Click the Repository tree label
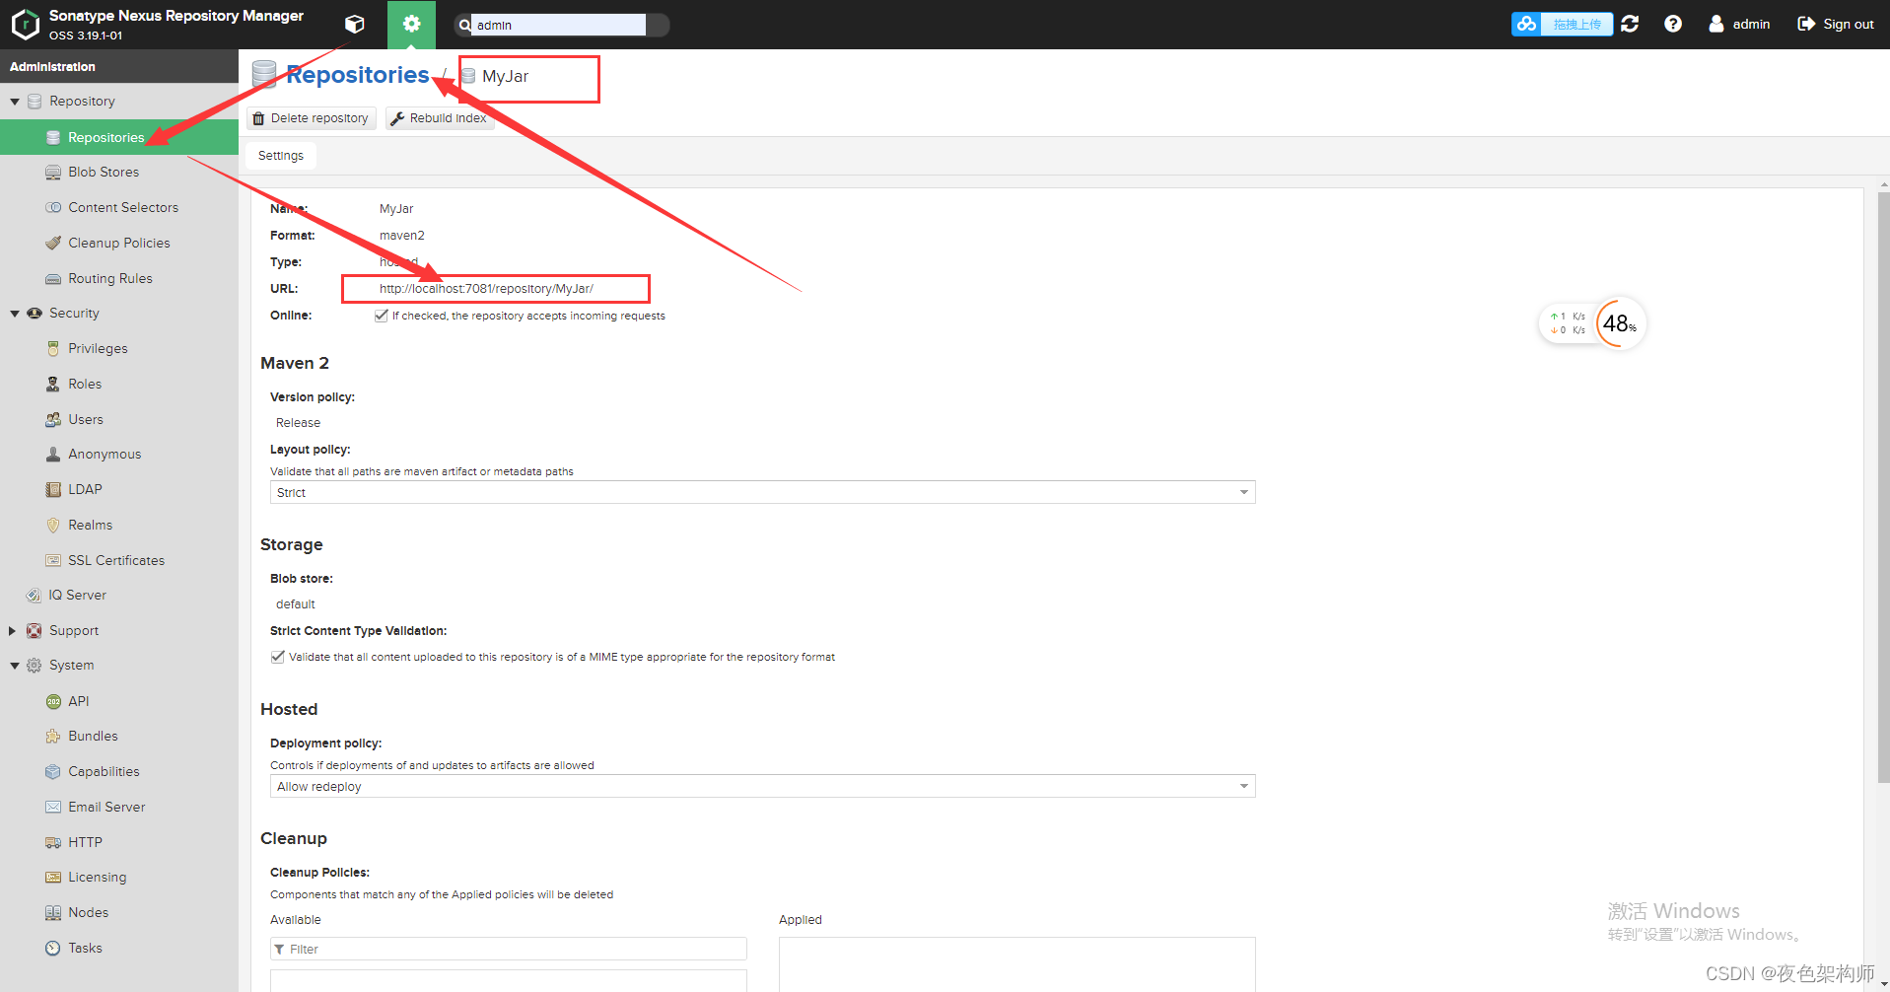The height and width of the screenshot is (992, 1890). [x=82, y=102]
